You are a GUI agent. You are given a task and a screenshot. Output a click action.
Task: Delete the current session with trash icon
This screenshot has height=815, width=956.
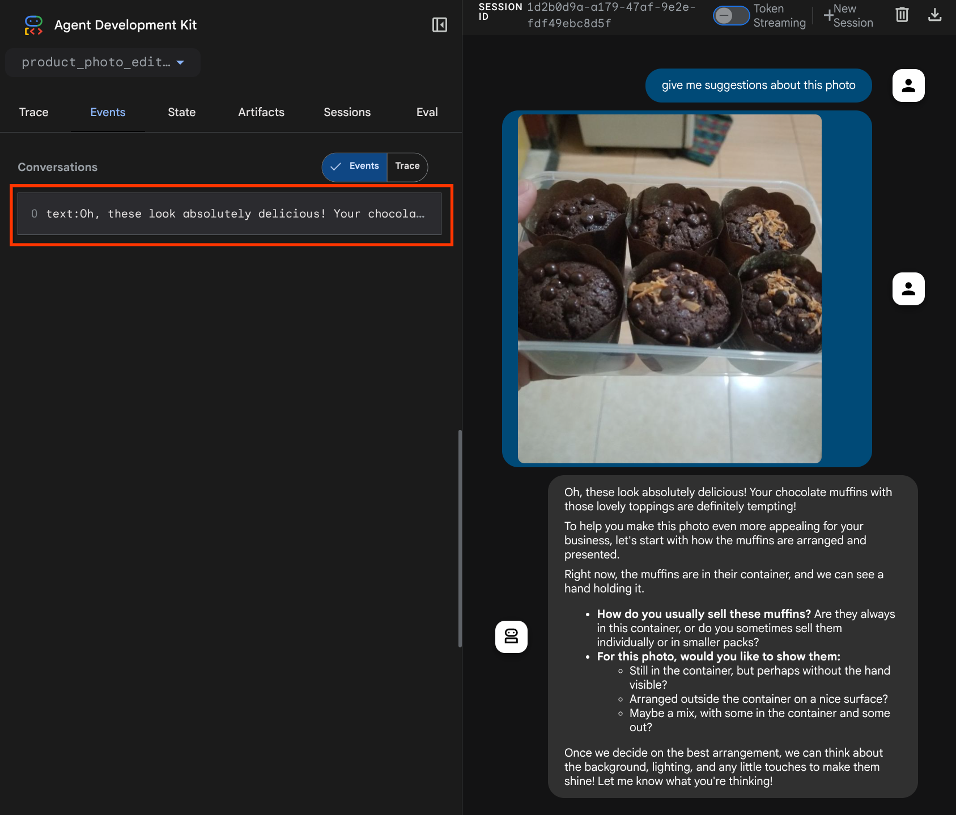click(x=902, y=15)
